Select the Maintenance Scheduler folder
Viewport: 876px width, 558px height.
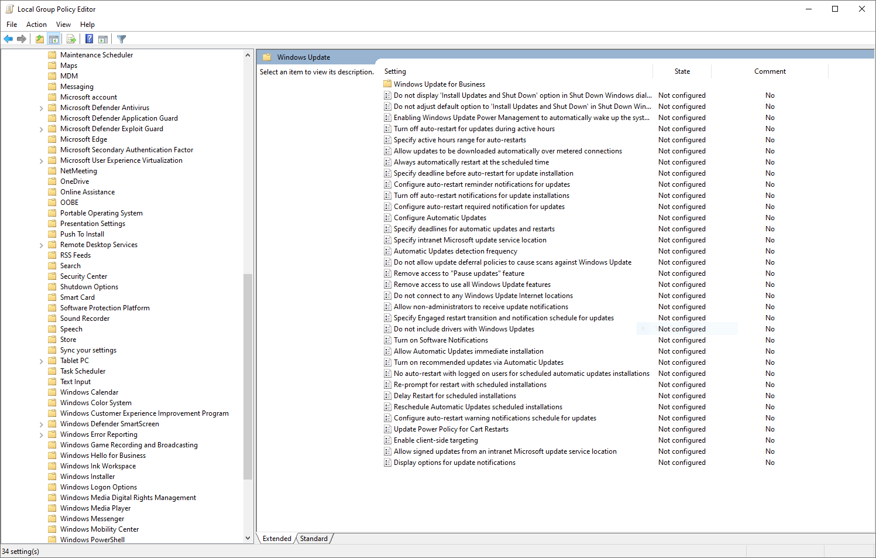tap(97, 55)
